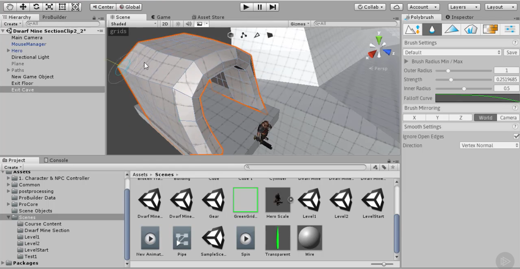Toggle Global handle rotation button
The width and height of the screenshot is (520, 269).
129,7
